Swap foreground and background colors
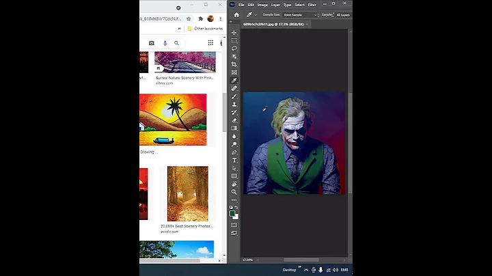The height and width of the screenshot is (276, 492). click(236, 207)
